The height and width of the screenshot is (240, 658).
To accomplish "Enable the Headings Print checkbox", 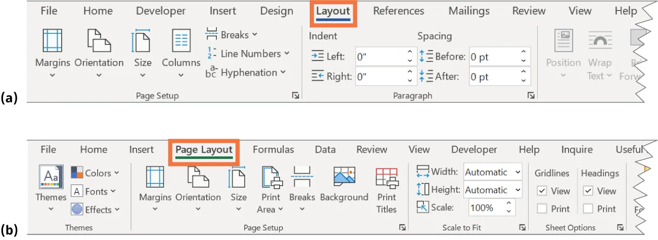I will [588, 209].
